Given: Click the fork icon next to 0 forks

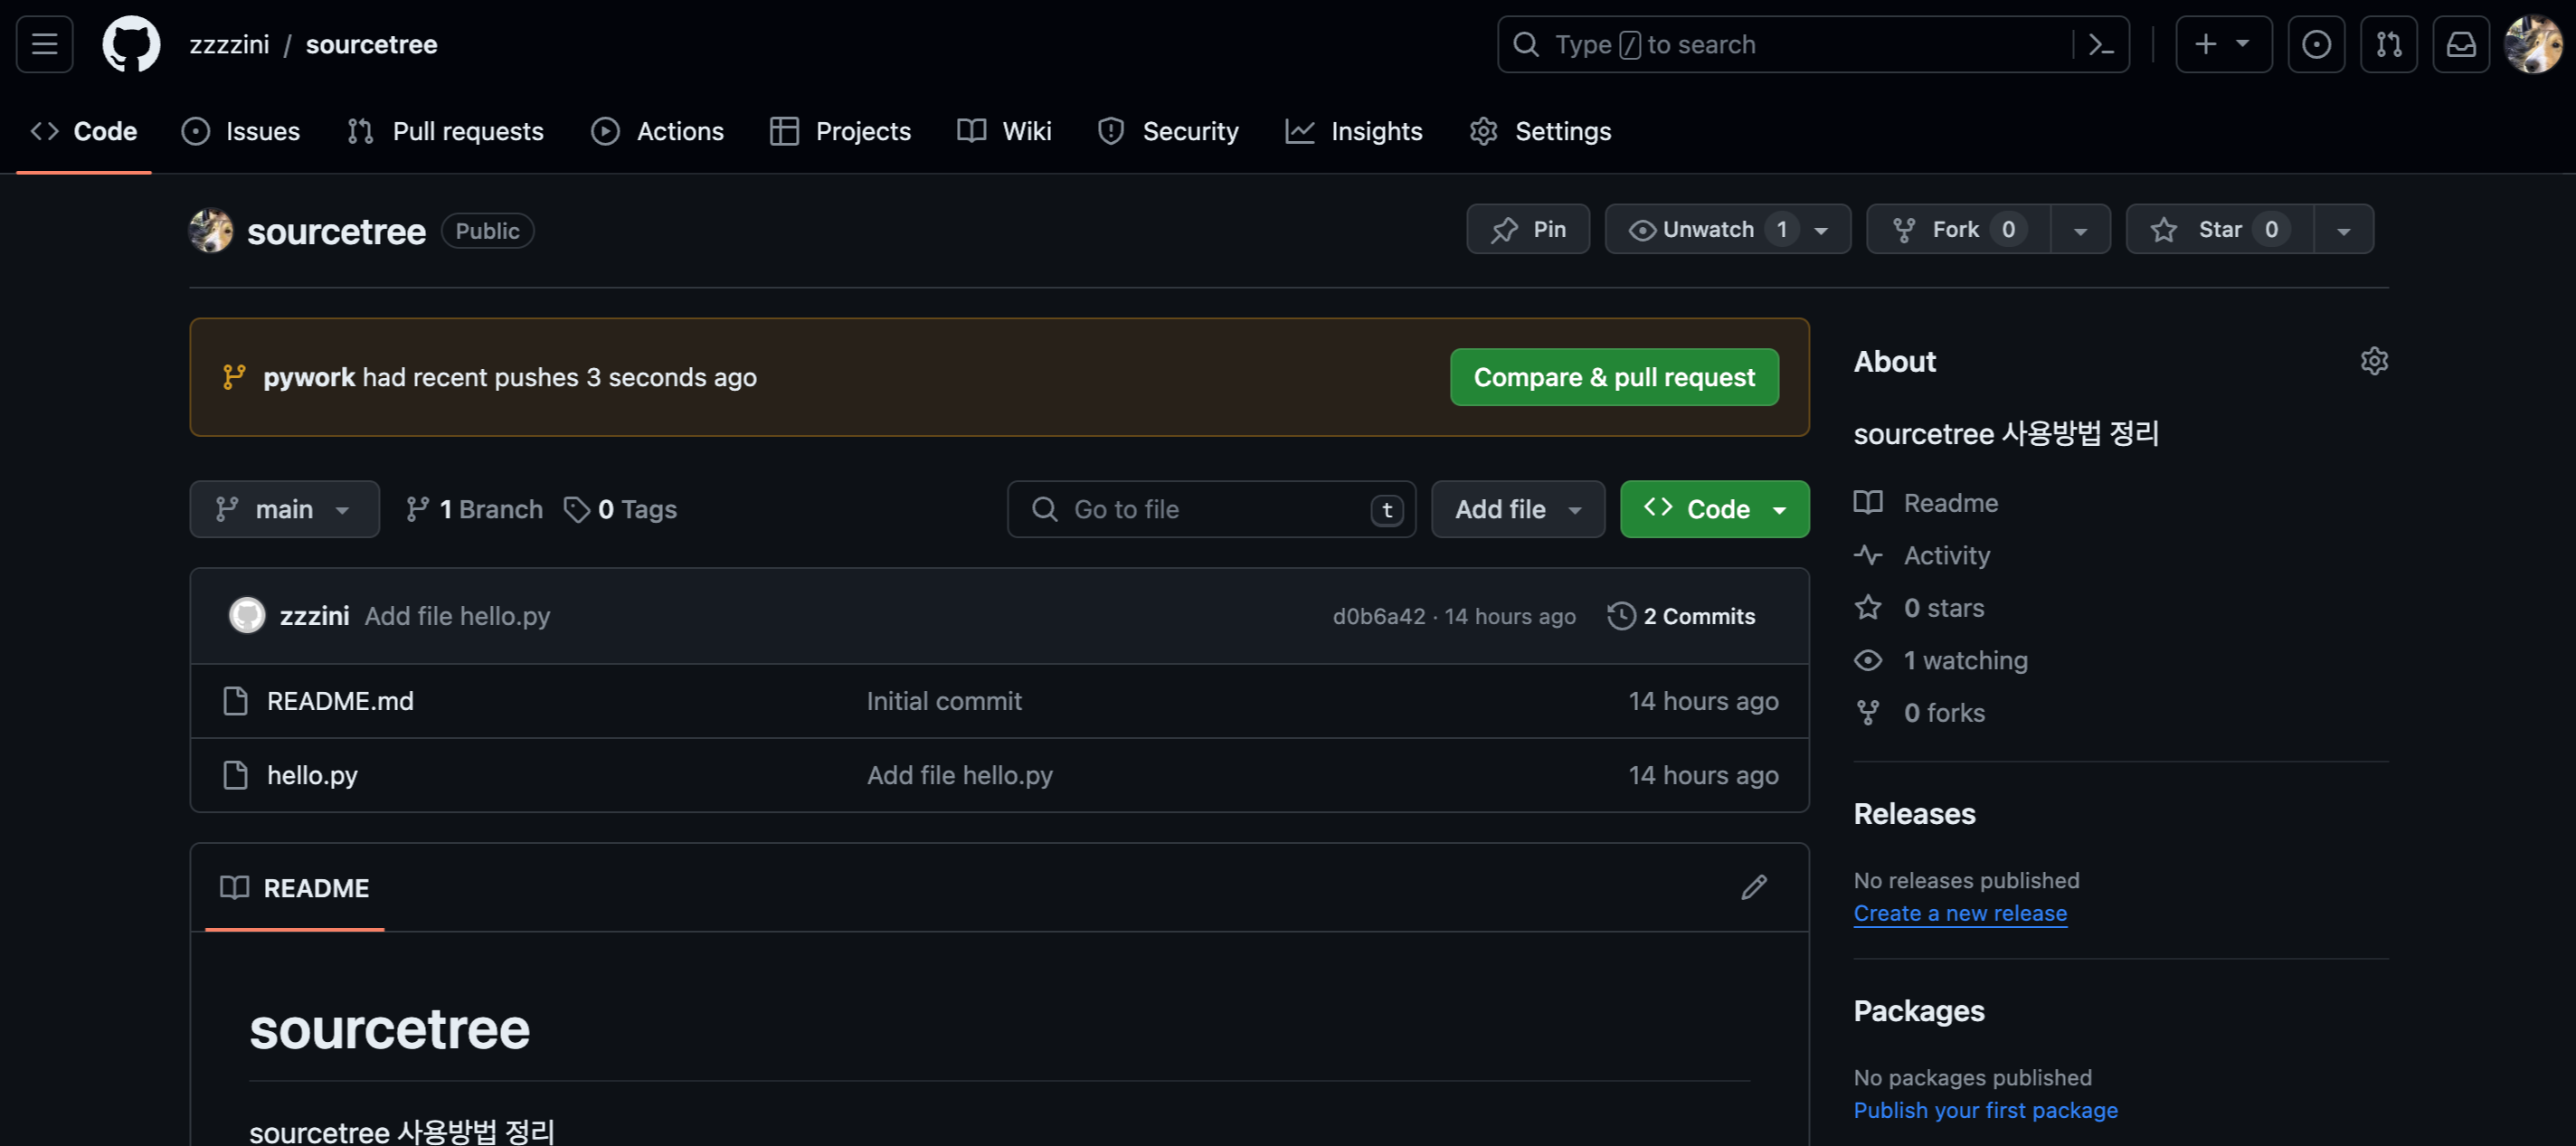Looking at the screenshot, I should click(x=1868, y=712).
